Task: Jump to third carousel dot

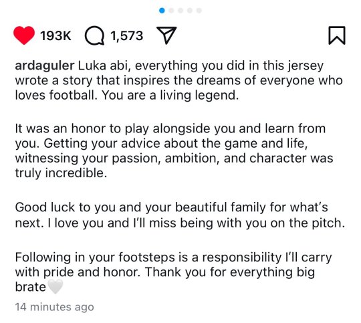Action: click(180, 11)
